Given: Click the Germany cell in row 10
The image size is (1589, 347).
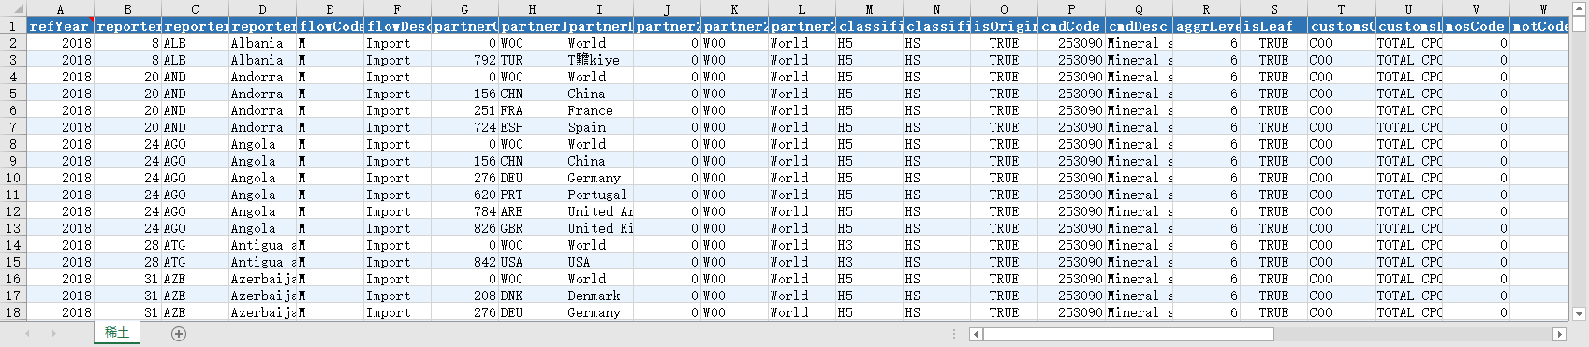Looking at the screenshot, I should coord(599,178).
